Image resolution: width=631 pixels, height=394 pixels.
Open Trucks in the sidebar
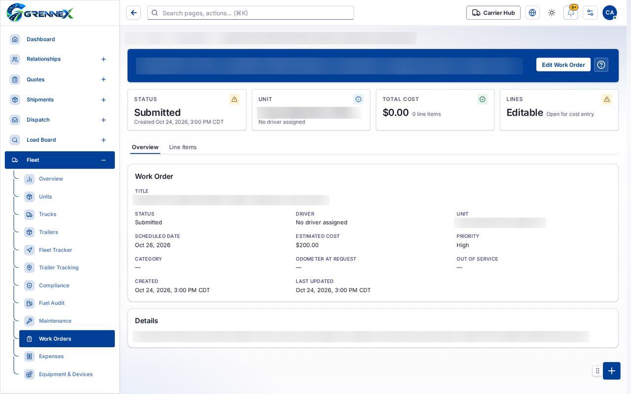[x=67, y=214]
